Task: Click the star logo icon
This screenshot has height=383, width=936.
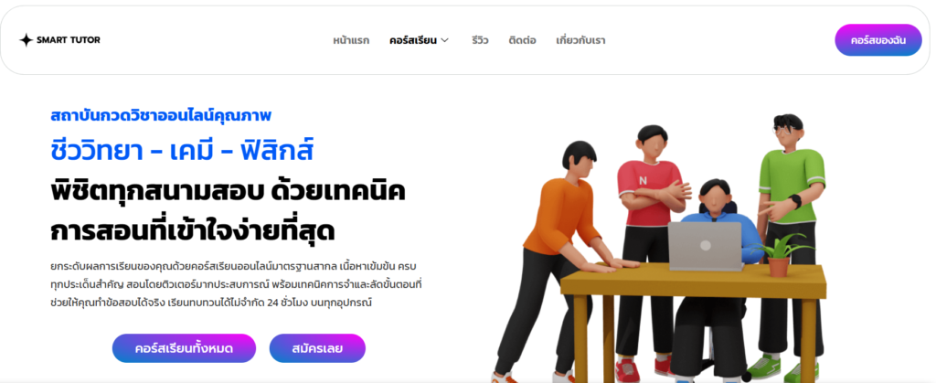Action: point(26,40)
